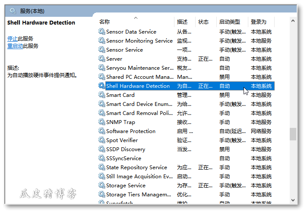Click the SNMP Trap gear icon
This screenshot has width=304, height=211.
[x=101, y=122]
